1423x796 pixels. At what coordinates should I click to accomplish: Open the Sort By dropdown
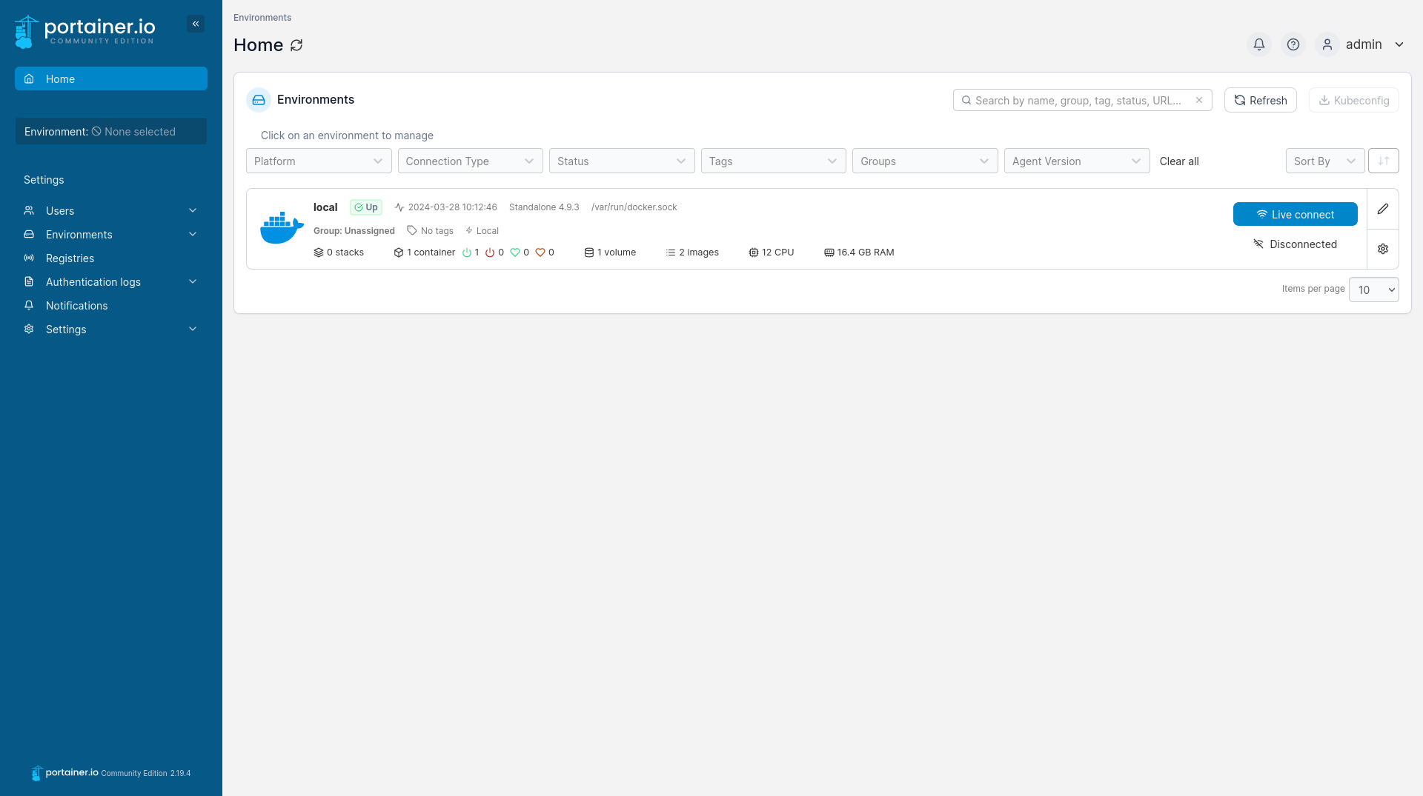pos(1324,161)
